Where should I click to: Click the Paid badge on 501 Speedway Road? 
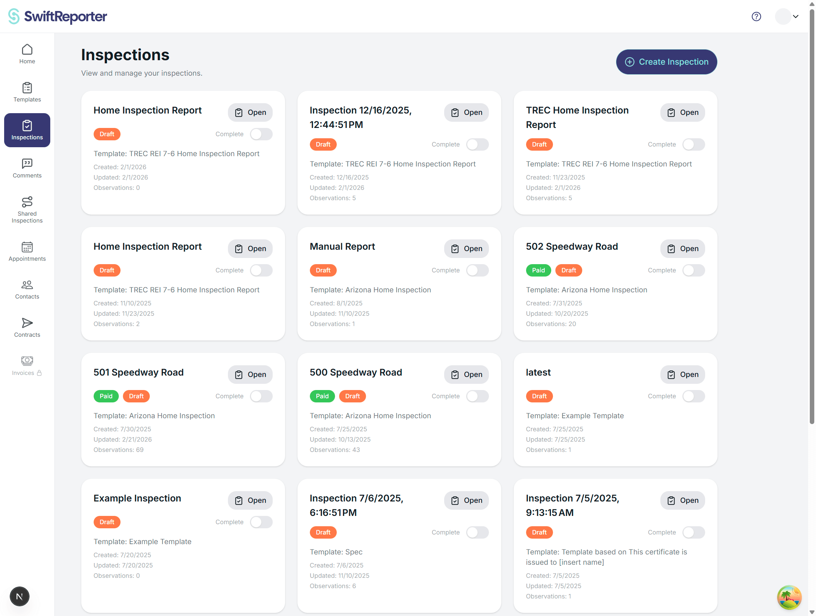106,396
